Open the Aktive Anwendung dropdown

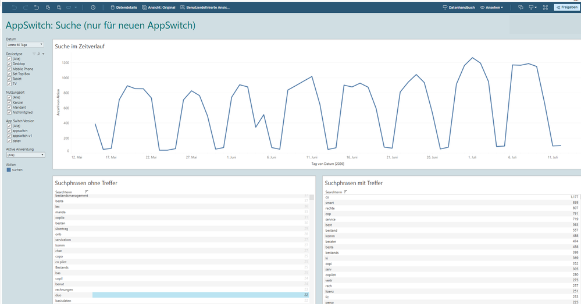[x=26, y=155]
